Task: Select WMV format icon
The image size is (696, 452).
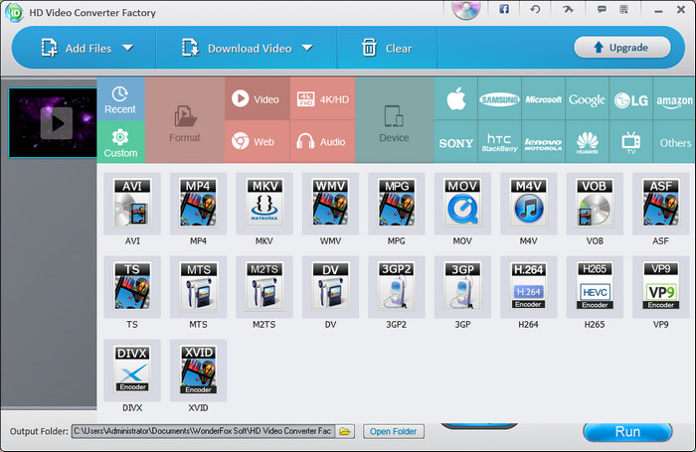Action: click(x=330, y=204)
